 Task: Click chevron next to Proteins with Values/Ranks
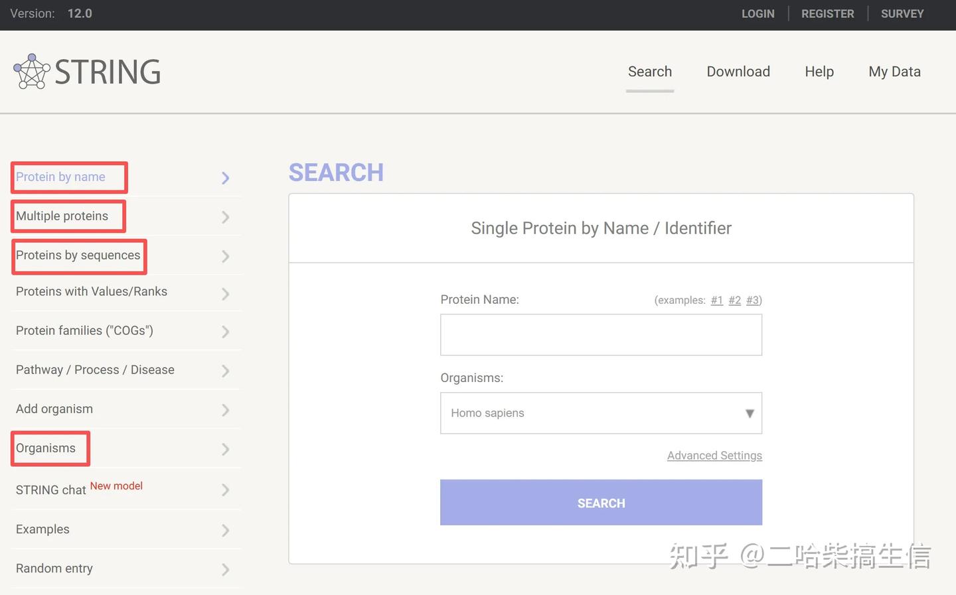tap(226, 293)
